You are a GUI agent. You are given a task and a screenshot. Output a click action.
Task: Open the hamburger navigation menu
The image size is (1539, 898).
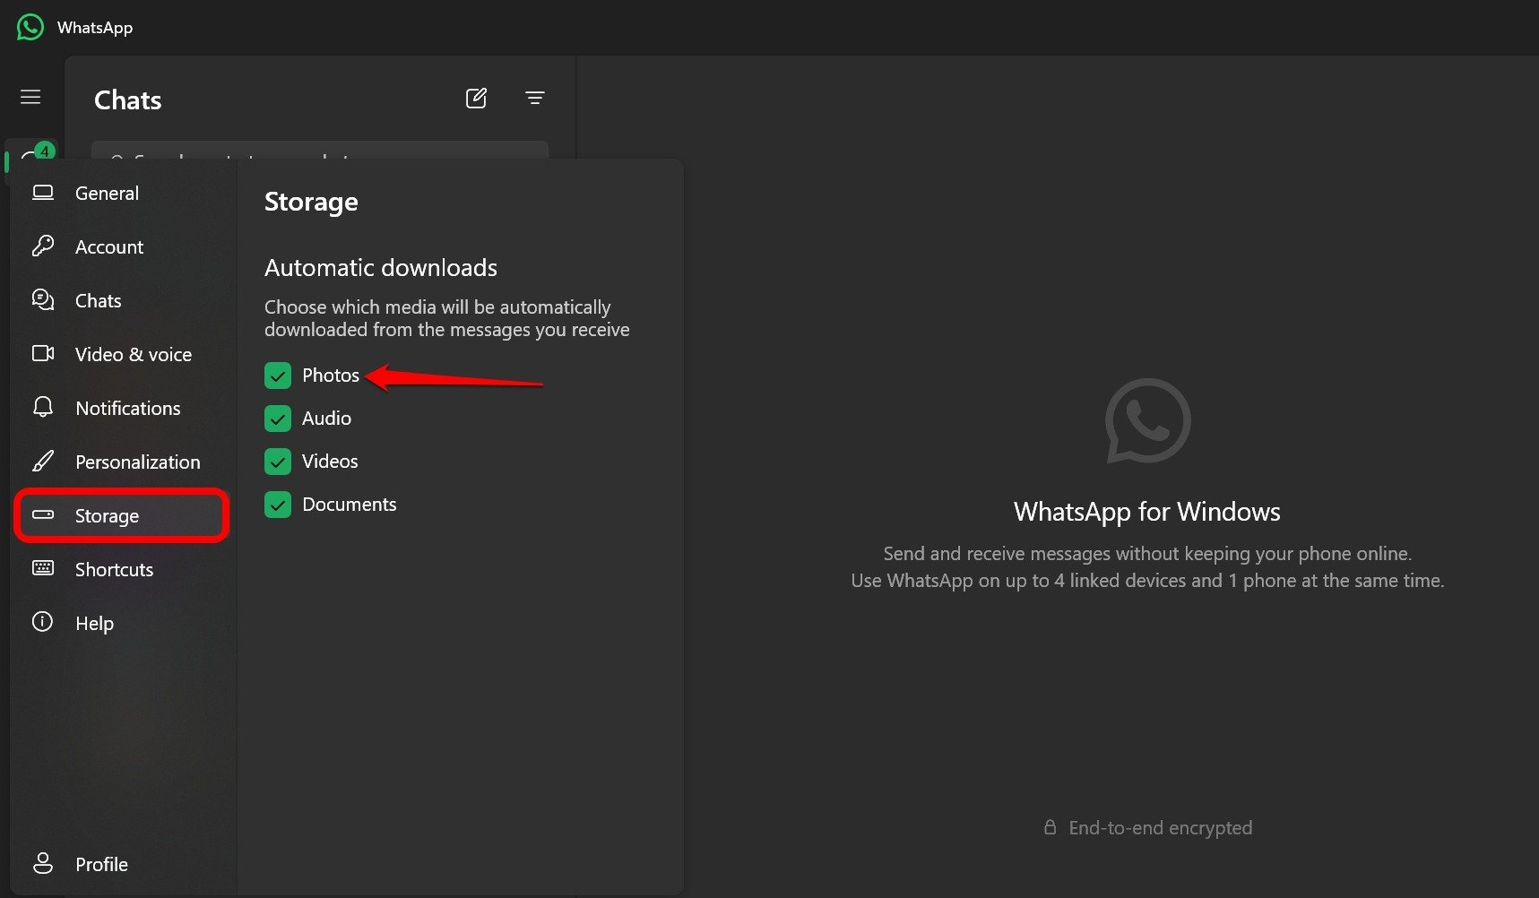point(30,96)
